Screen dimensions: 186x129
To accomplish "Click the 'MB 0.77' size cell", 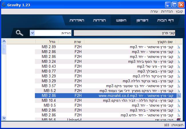I will coord(49,71).
